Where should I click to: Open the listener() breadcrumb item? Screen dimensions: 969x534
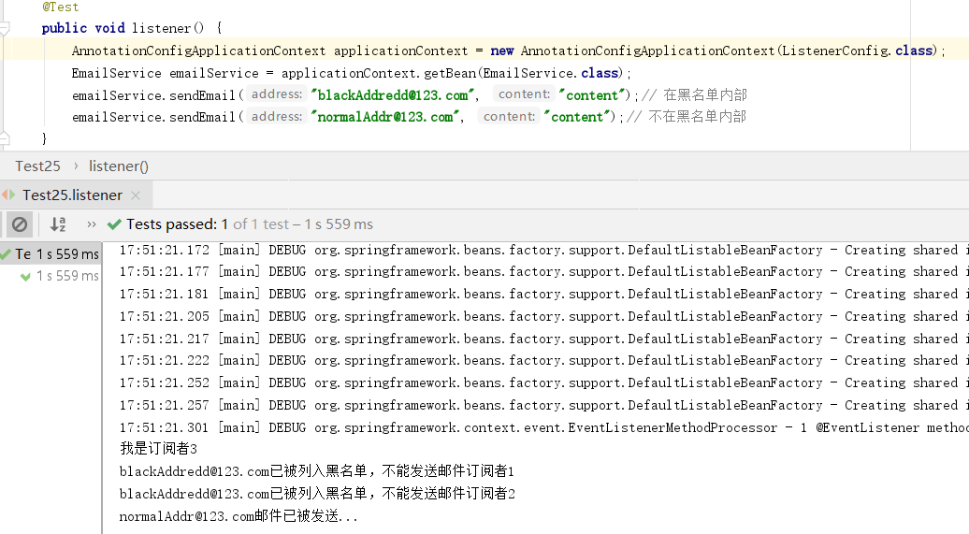pyautogui.click(x=119, y=166)
